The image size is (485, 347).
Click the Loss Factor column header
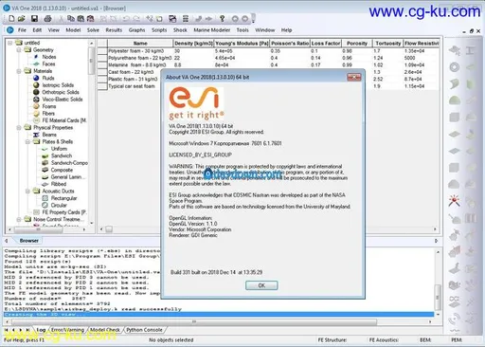pyautogui.click(x=326, y=44)
